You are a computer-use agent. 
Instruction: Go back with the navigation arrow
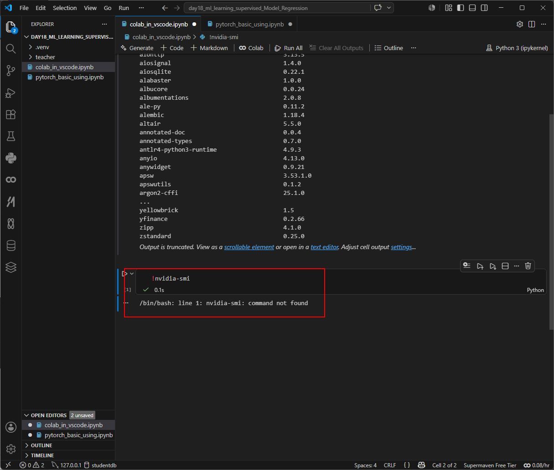point(165,8)
